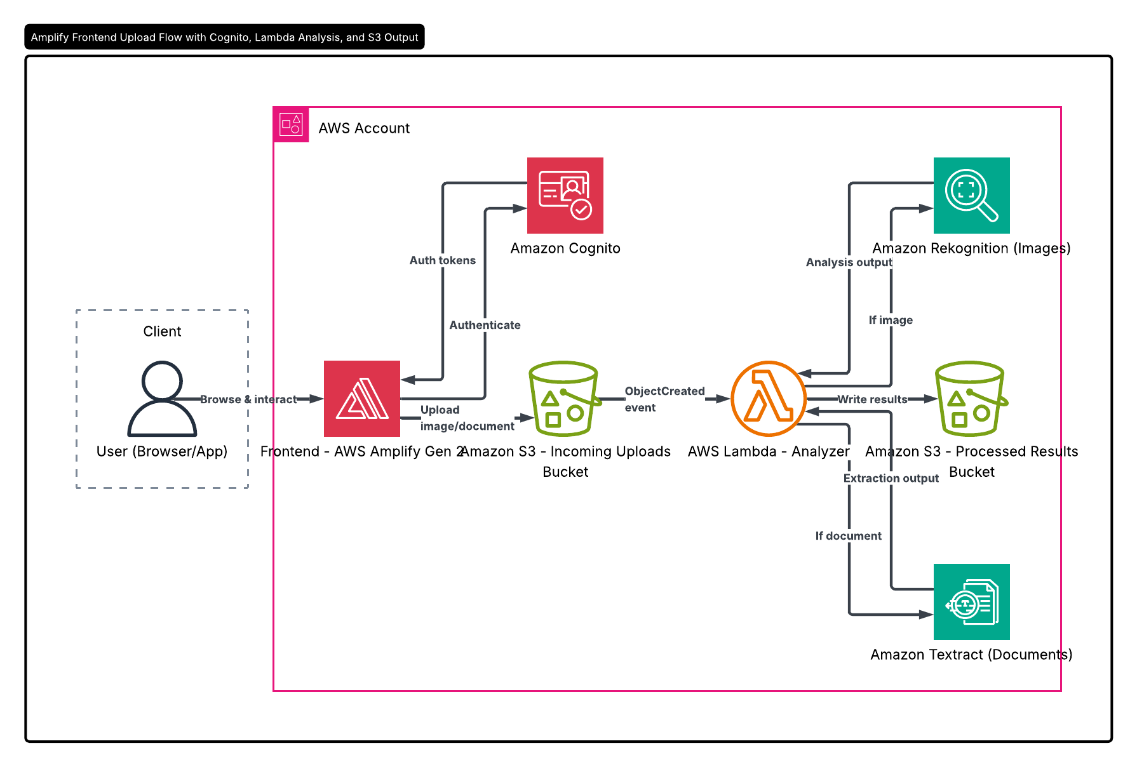The height and width of the screenshot is (767, 1137).
Task: Select the Incoming Uploads S3 bucket icon
Action: click(x=565, y=399)
